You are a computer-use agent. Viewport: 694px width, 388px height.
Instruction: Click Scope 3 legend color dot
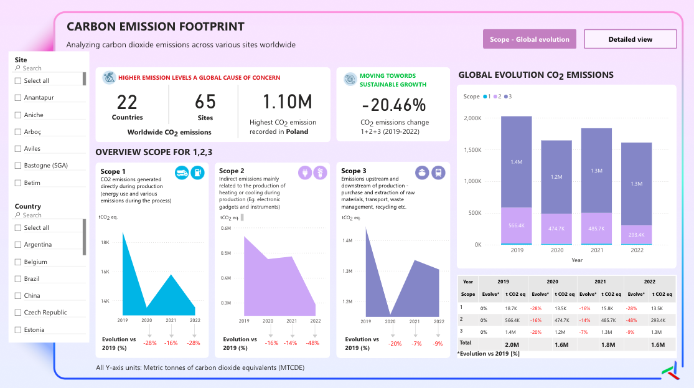pyautogui.click(x=506, y=97)
